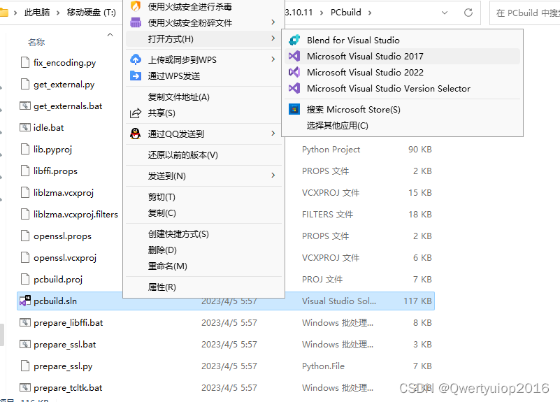Image resolution: width=560 pixels, height=402 pixels.
Task: Expand the 上传或同步到WPS submenu arrow
Action: pos(273,59)
